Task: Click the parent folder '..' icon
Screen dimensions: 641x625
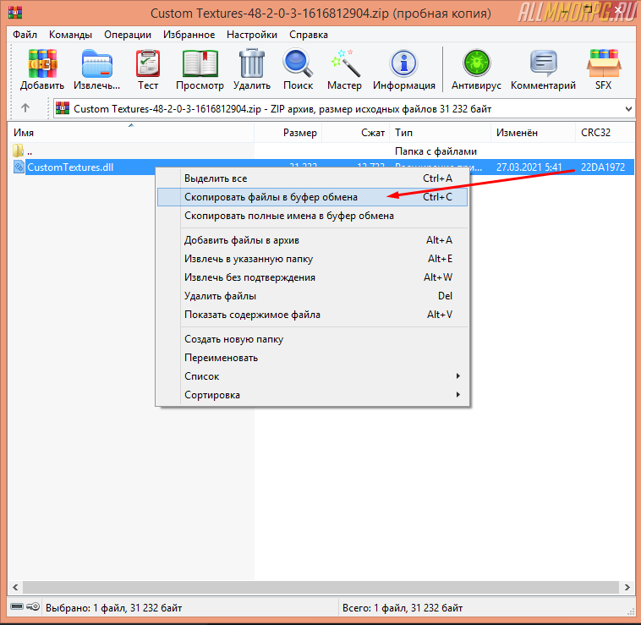Action: (18, 151)
